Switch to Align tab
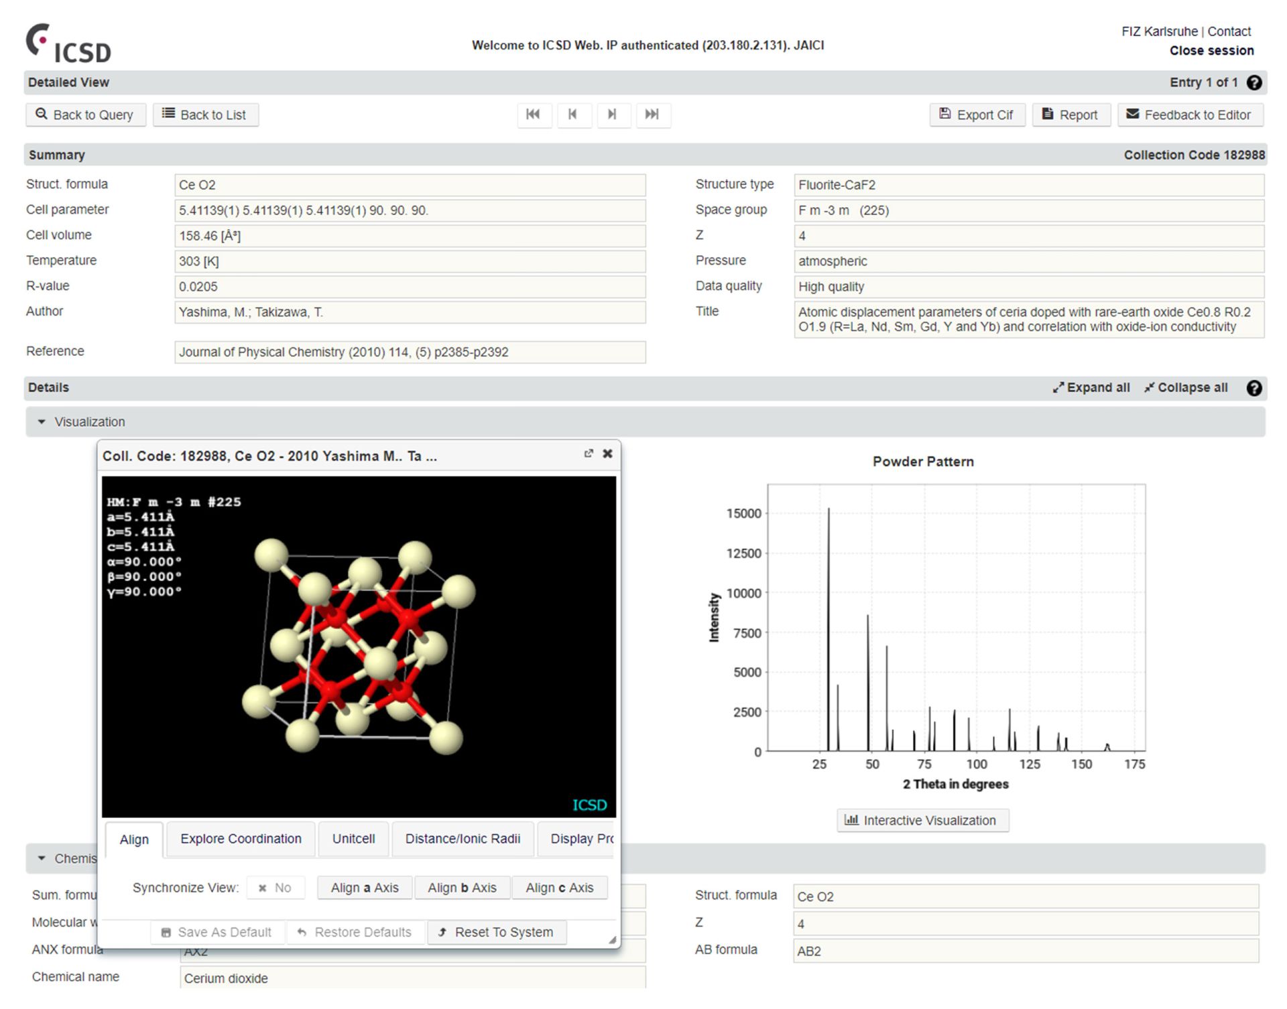This screenshot has width=1287, height=1009. tap(134, 839)
